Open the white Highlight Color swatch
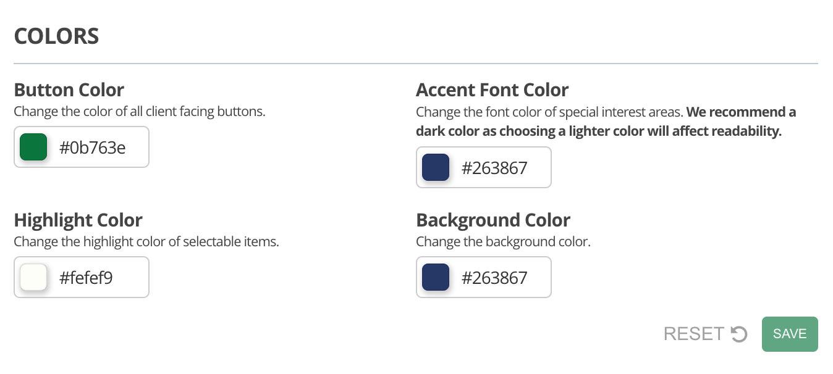 [33, 277]
